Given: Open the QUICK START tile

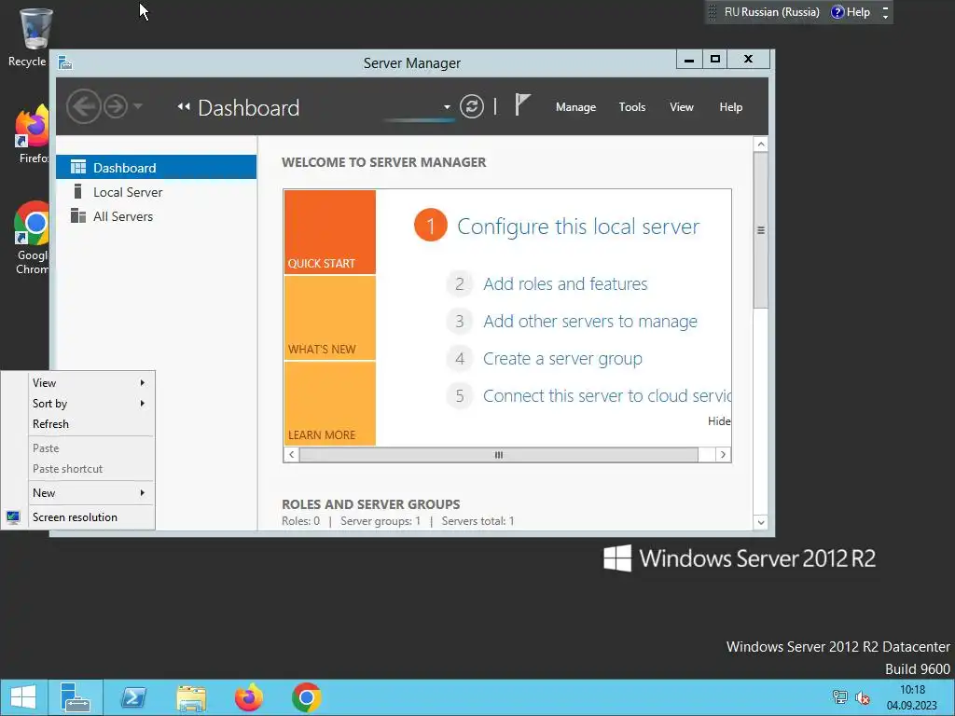Looking at the screenshot, I should 329,232.
